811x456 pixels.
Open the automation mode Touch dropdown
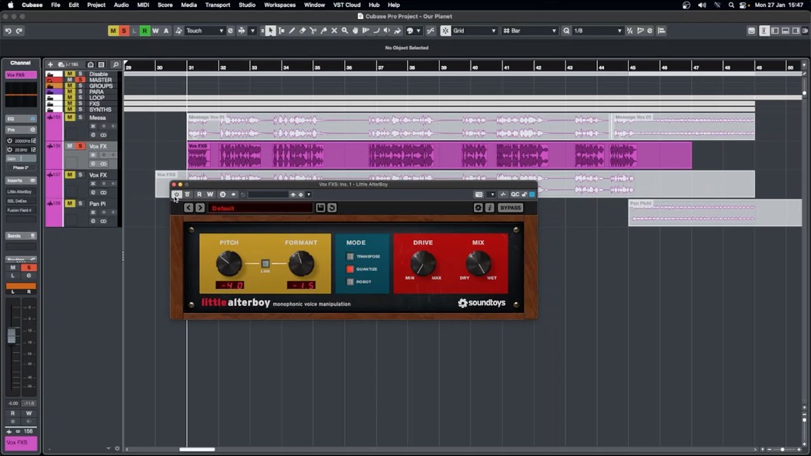tap(205, 30)
